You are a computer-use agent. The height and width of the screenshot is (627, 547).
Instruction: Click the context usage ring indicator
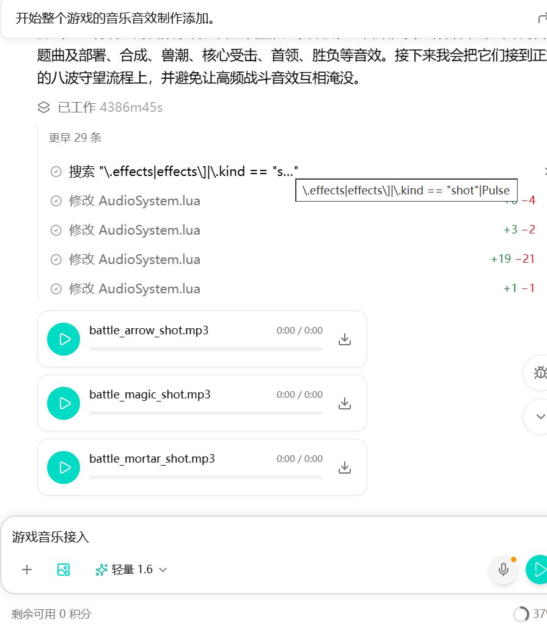pyautogui.click(x=521, y=614)
